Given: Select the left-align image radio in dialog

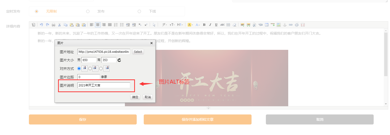Looking at the screenshot, I should 79,68.
